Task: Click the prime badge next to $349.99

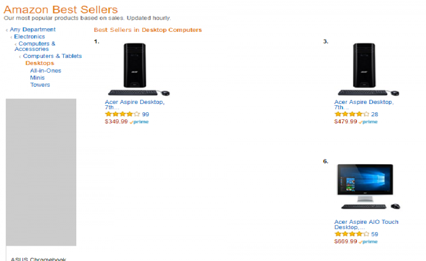Action: pos(139,122)
